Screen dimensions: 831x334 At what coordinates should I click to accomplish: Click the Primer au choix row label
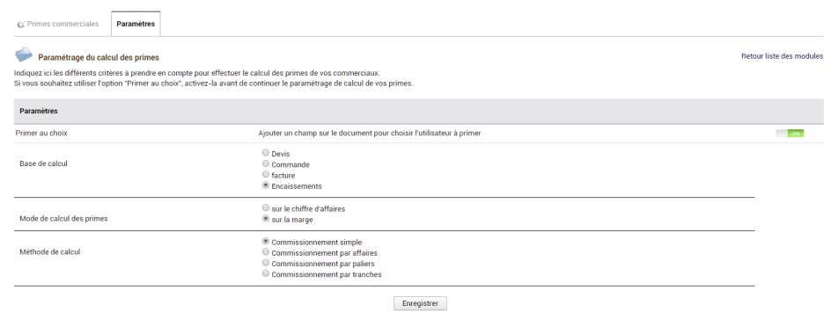pyautogui.click(x=43, y=134)
